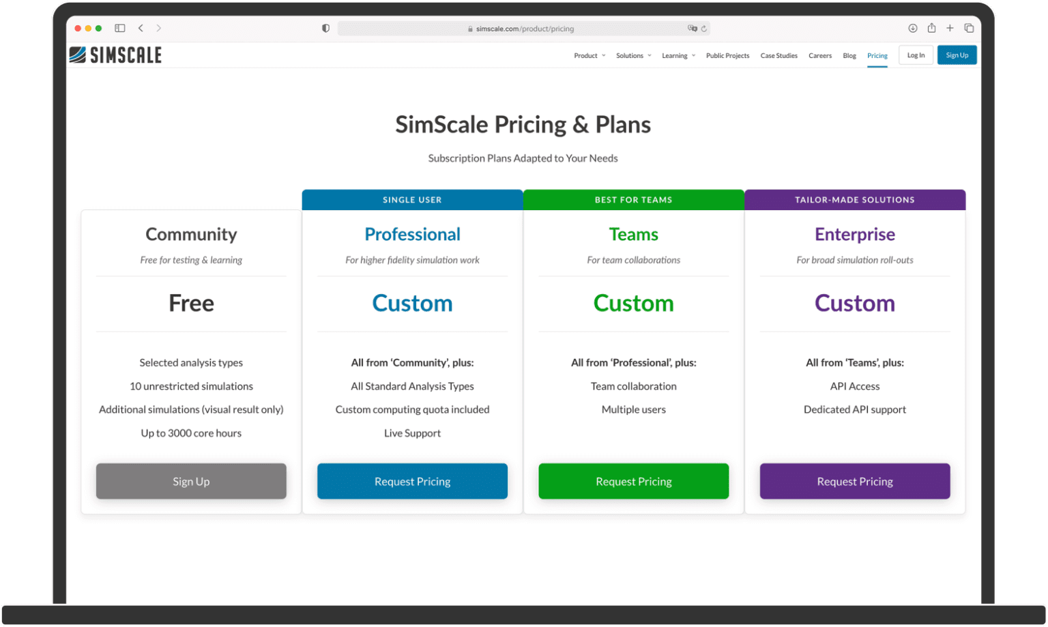Screen dimensions: 1048x627
Task: Show all tabs using the tab overview icon
Action: pos(969,28)
